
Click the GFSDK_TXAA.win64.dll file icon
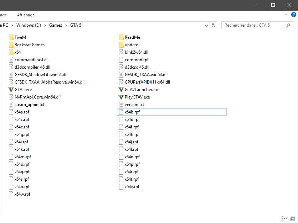(x=121, y=75)
